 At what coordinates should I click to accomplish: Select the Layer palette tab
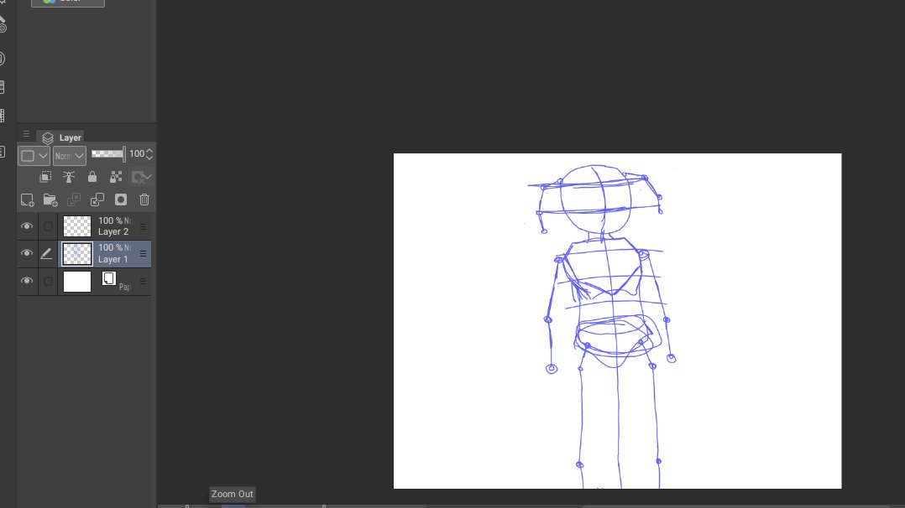(61, 137)
